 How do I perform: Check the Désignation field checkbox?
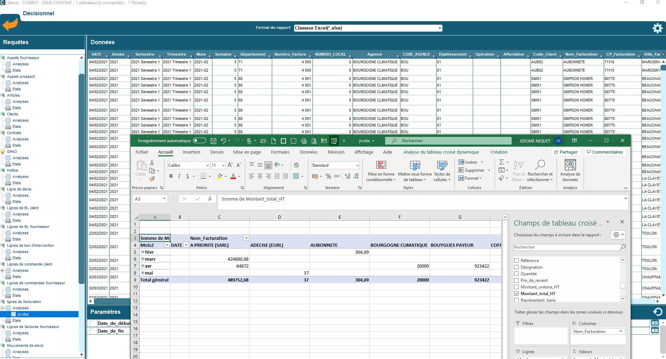click(x=517, y=267)
